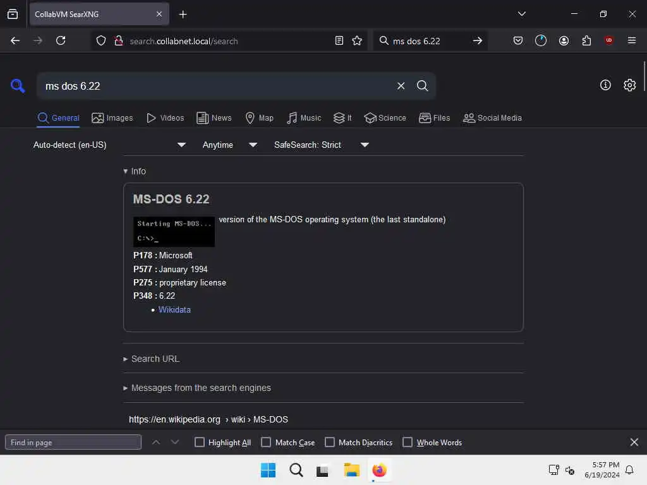Image resolution: width=647 pixels, height=485 pixels.
Task: Switch to the Videos category
Action: (165, 118)
